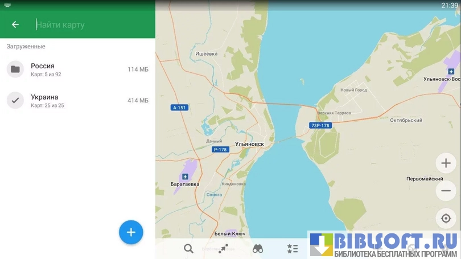Click the A-151 road shield

click(x=179, y=107)
